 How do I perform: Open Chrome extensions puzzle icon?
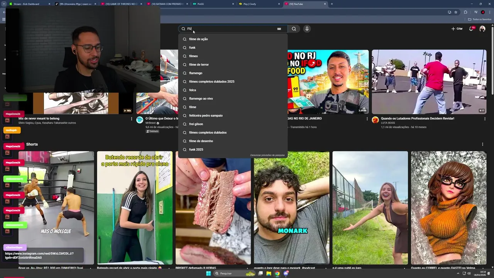465,12
